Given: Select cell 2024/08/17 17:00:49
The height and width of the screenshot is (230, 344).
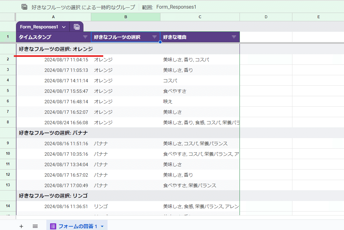Looking at the screenshot, I should pos(53,185).
